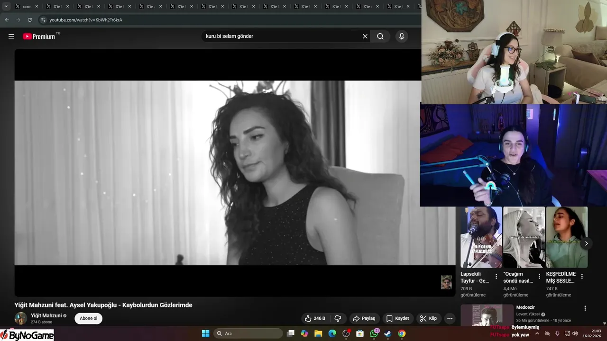Screen dimensions: 607x341
Task: Go forward in browser history
Action: point(18,20)
